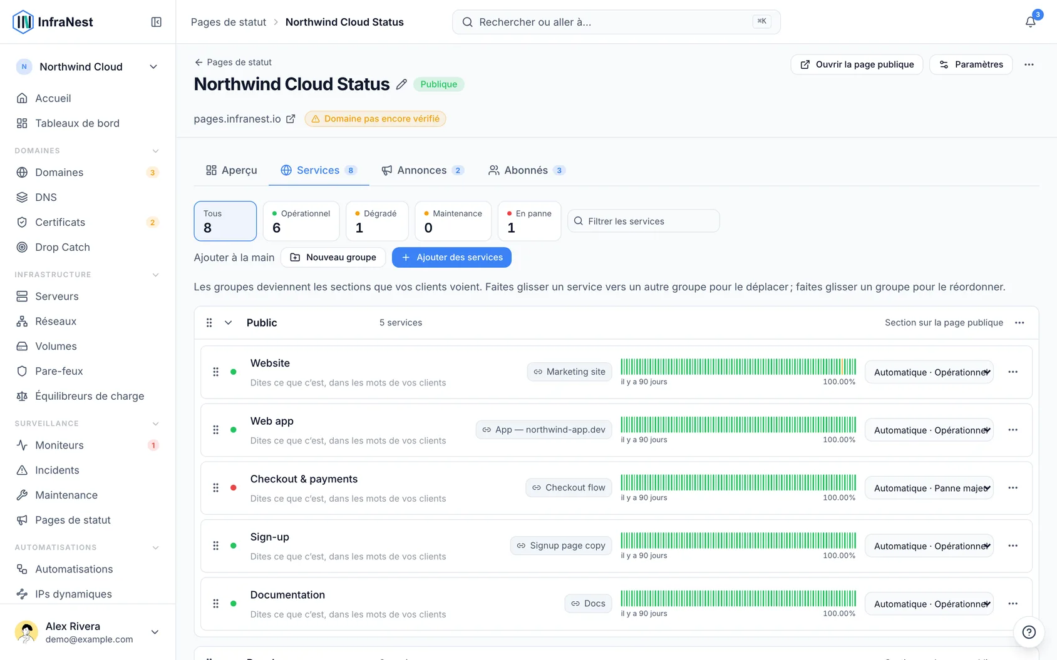Viewport: 1057px width, 660px height.
Task: Open the three-dot menu beside Paramètres
Action: pyautogui.click(x=1029, y=64)
